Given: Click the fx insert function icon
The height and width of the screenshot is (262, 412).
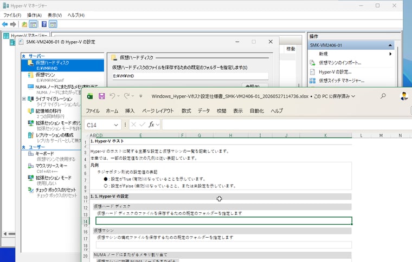Looking at the screenshot, I should pos(151,125).
